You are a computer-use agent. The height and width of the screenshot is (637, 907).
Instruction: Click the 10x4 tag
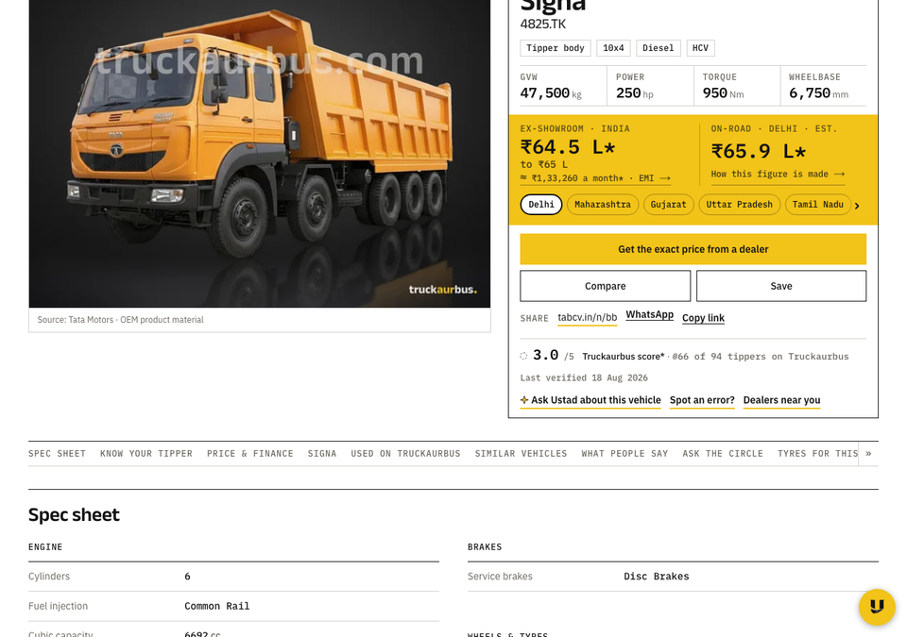coord(613,48)
